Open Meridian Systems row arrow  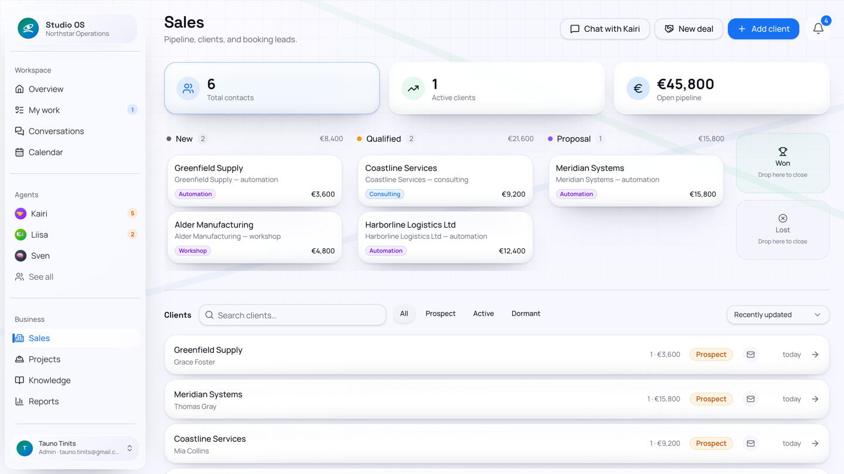tap(815, 399)
